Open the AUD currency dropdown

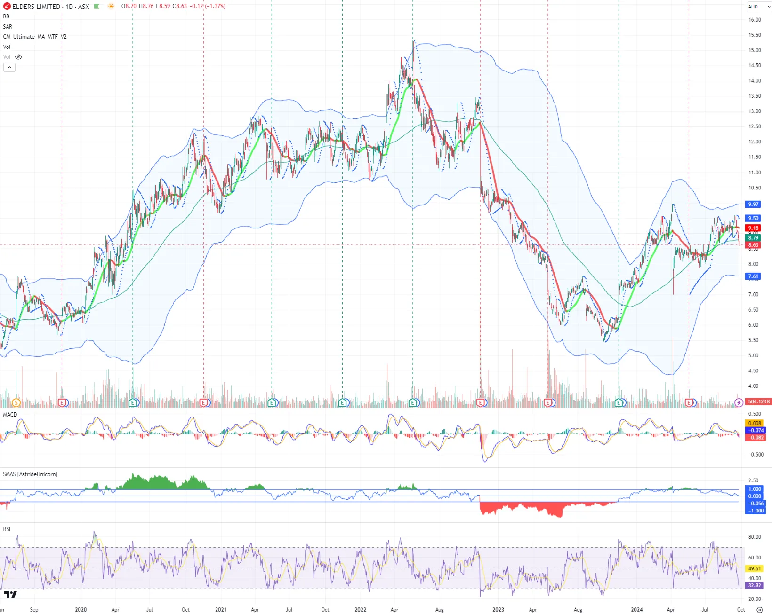click(759, 7)
